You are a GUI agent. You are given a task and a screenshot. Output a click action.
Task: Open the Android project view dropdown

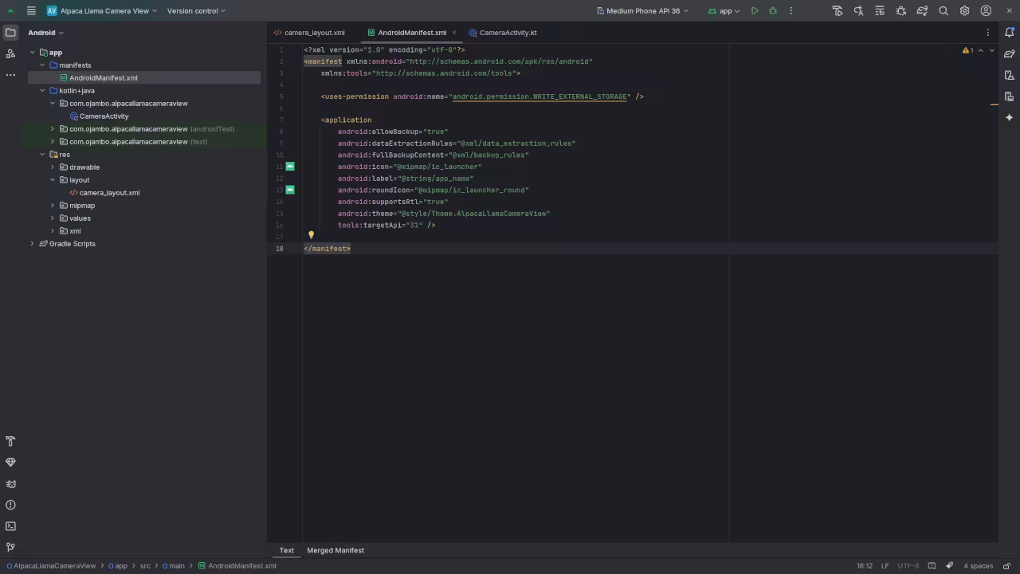[x=45, y=33]
